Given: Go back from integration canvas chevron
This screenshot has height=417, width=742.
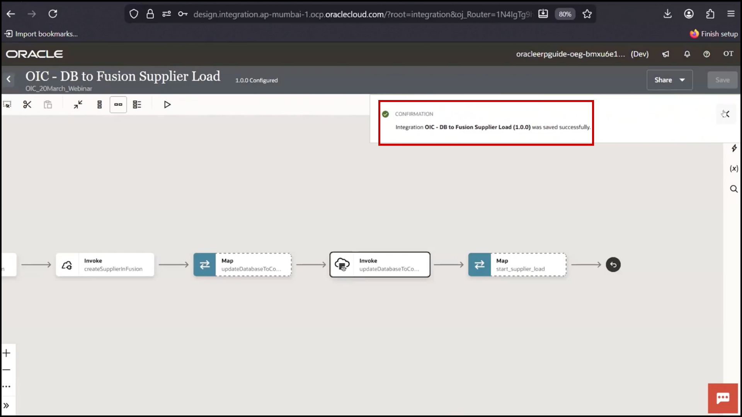Looking at the screenshot, I should click(x=9, y=80).
